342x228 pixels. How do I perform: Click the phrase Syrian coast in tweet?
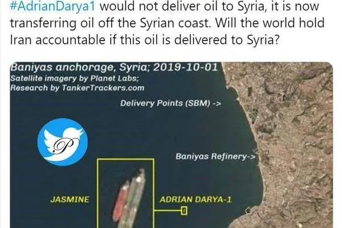tap(176, 23)
